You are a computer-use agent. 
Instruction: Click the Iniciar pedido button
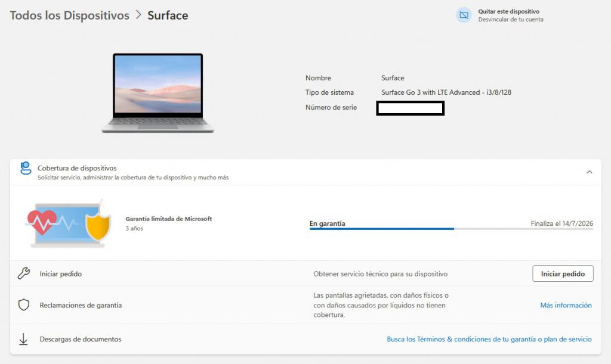[x=563, y=274]
